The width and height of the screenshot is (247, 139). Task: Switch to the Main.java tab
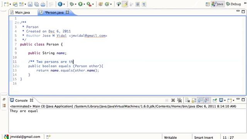pyautogui.click(x=22, y=12)
